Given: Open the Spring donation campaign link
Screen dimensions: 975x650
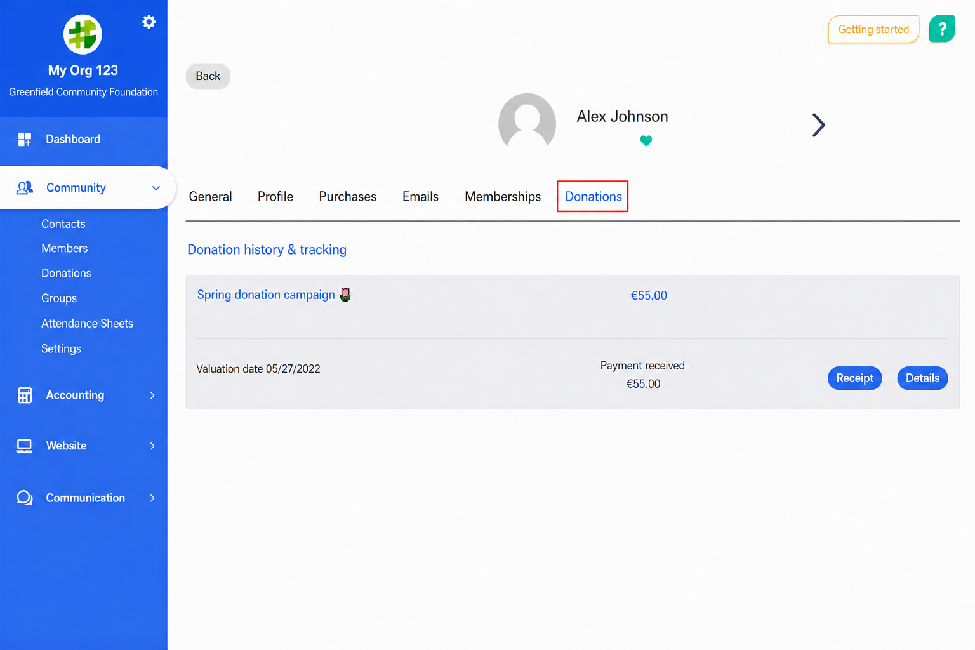Looking at the screenshot, I should [x=266, y=295].
